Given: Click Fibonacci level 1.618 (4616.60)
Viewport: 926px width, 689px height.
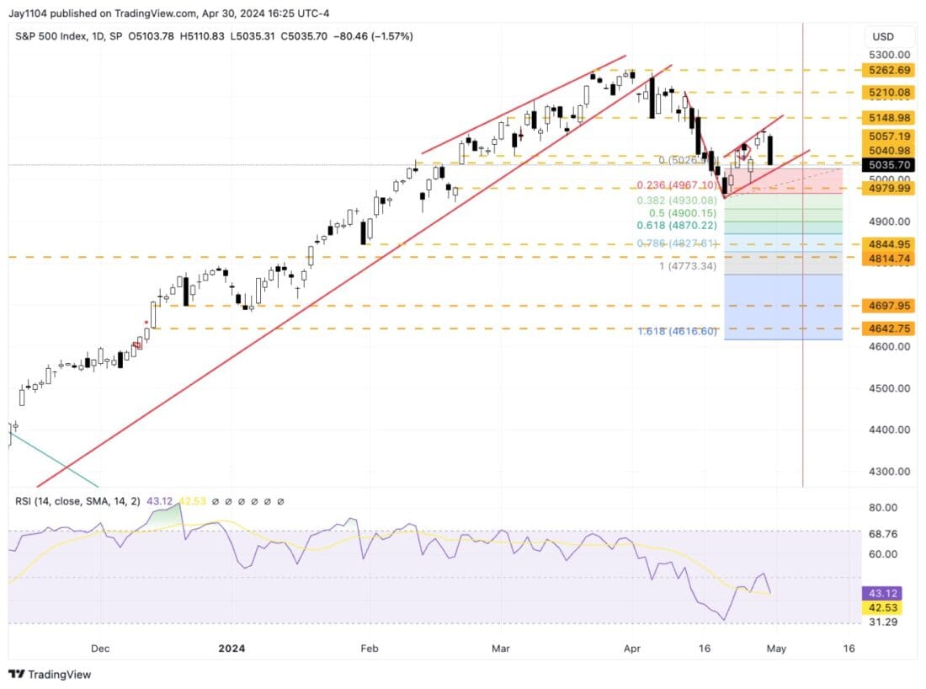Looking at the screenshot, I should [677, 331].
